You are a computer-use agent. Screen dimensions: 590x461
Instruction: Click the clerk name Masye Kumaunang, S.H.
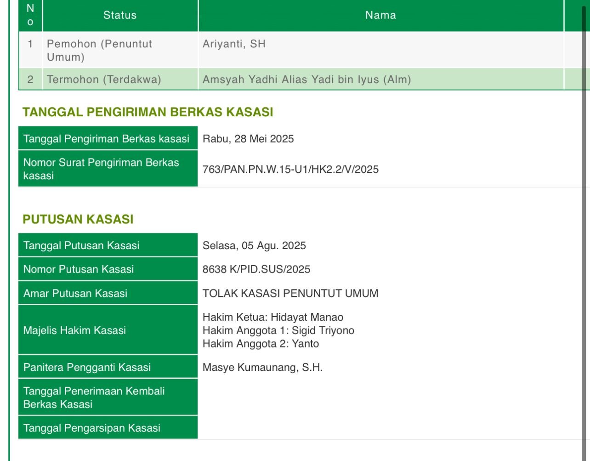262,367
